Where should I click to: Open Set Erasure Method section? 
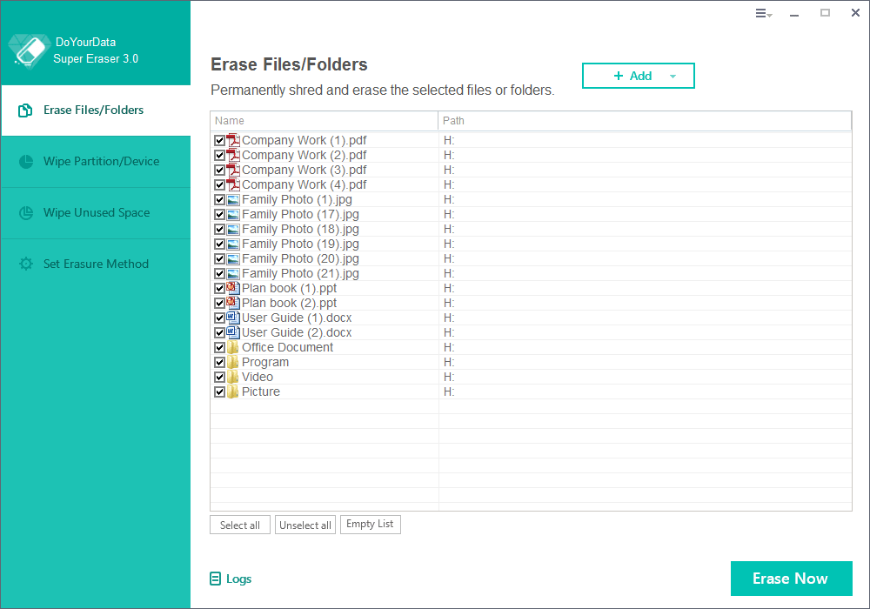(96, 264)
